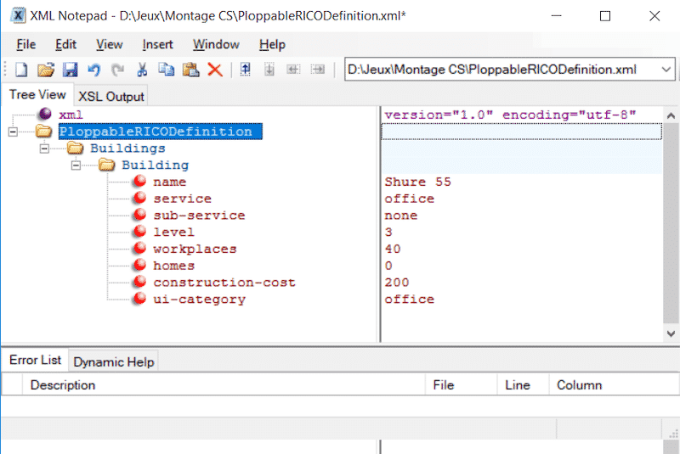The width and height of the screenshot is (680, 454).
Task: Click the Copy icon in toolbar
Action: [x=167, y=70]
